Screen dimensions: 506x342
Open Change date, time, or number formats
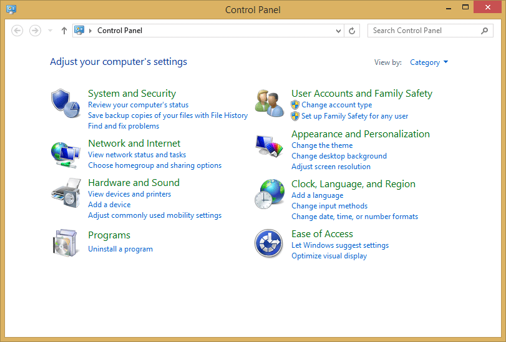354,217
